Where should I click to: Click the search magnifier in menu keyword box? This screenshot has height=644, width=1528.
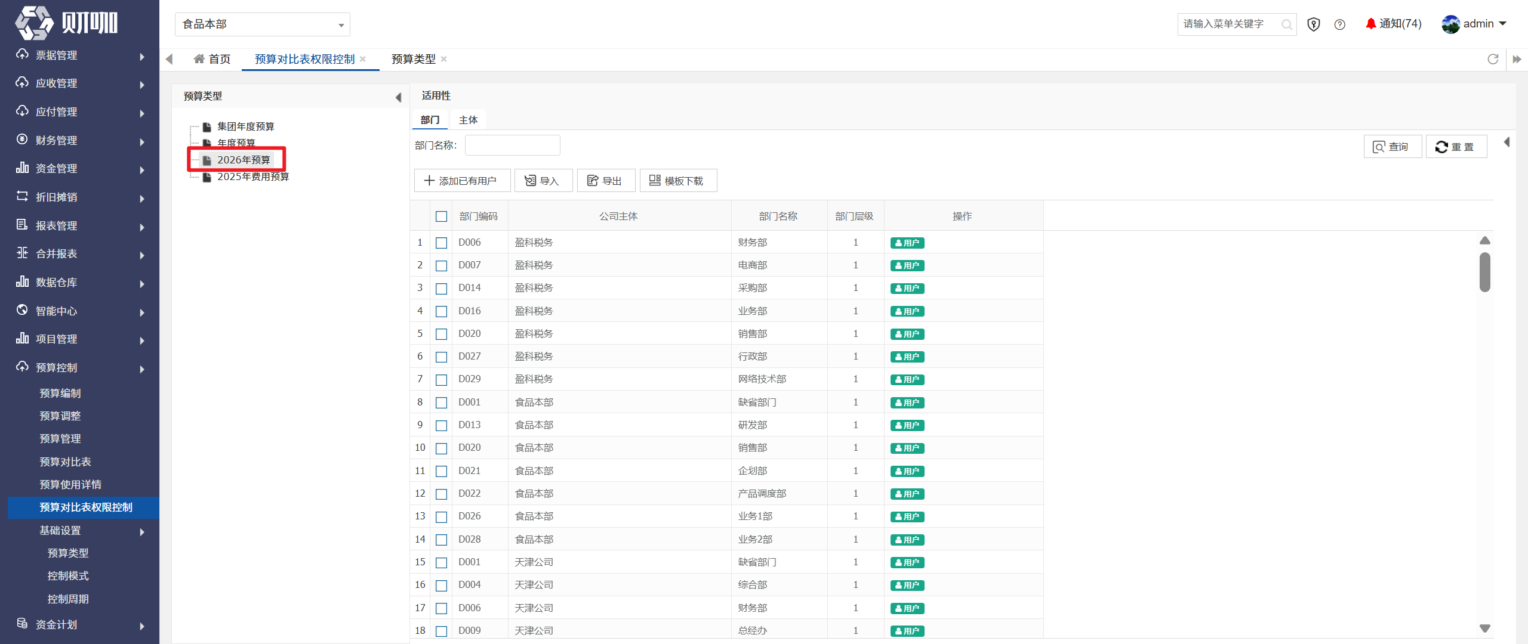[1286, 24]
